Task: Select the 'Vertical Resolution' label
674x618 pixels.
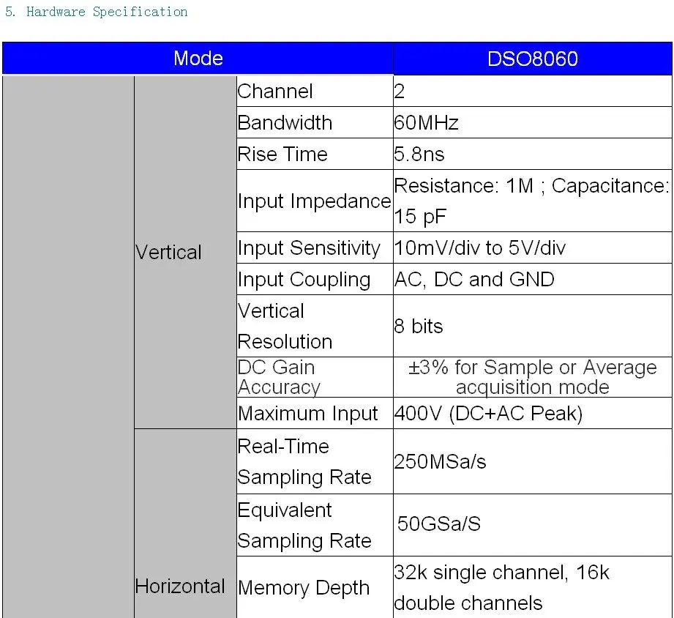Action: click(285, 326)
